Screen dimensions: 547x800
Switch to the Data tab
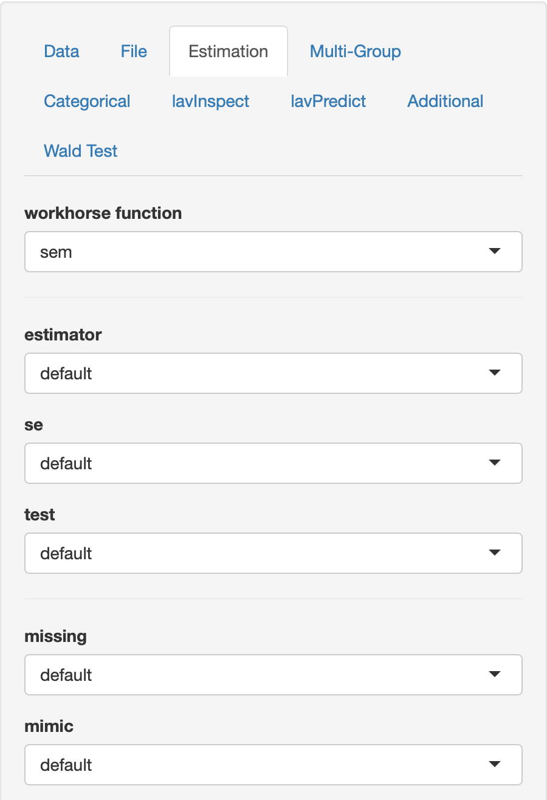(61, 52)
